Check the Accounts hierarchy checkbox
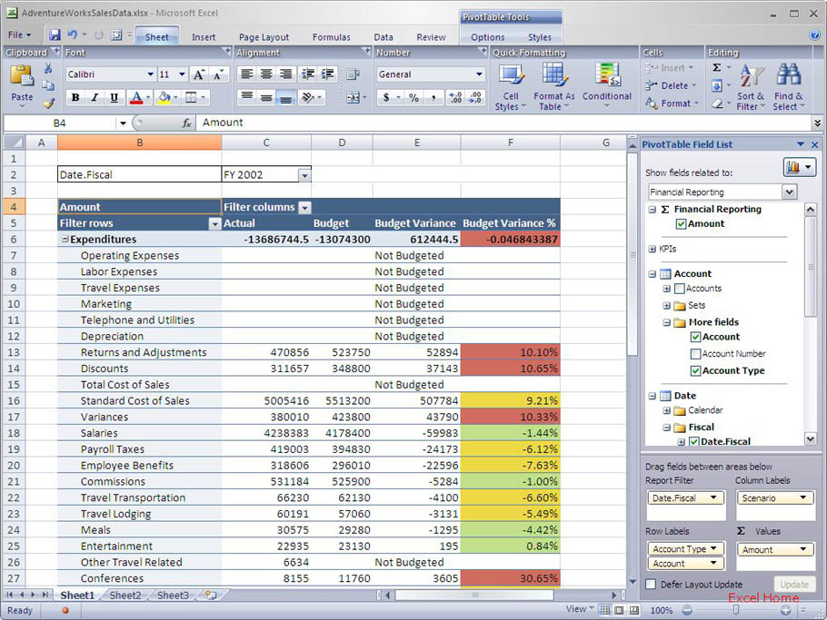The width and height of the screenshot is (827, 620). click(680, 289)
